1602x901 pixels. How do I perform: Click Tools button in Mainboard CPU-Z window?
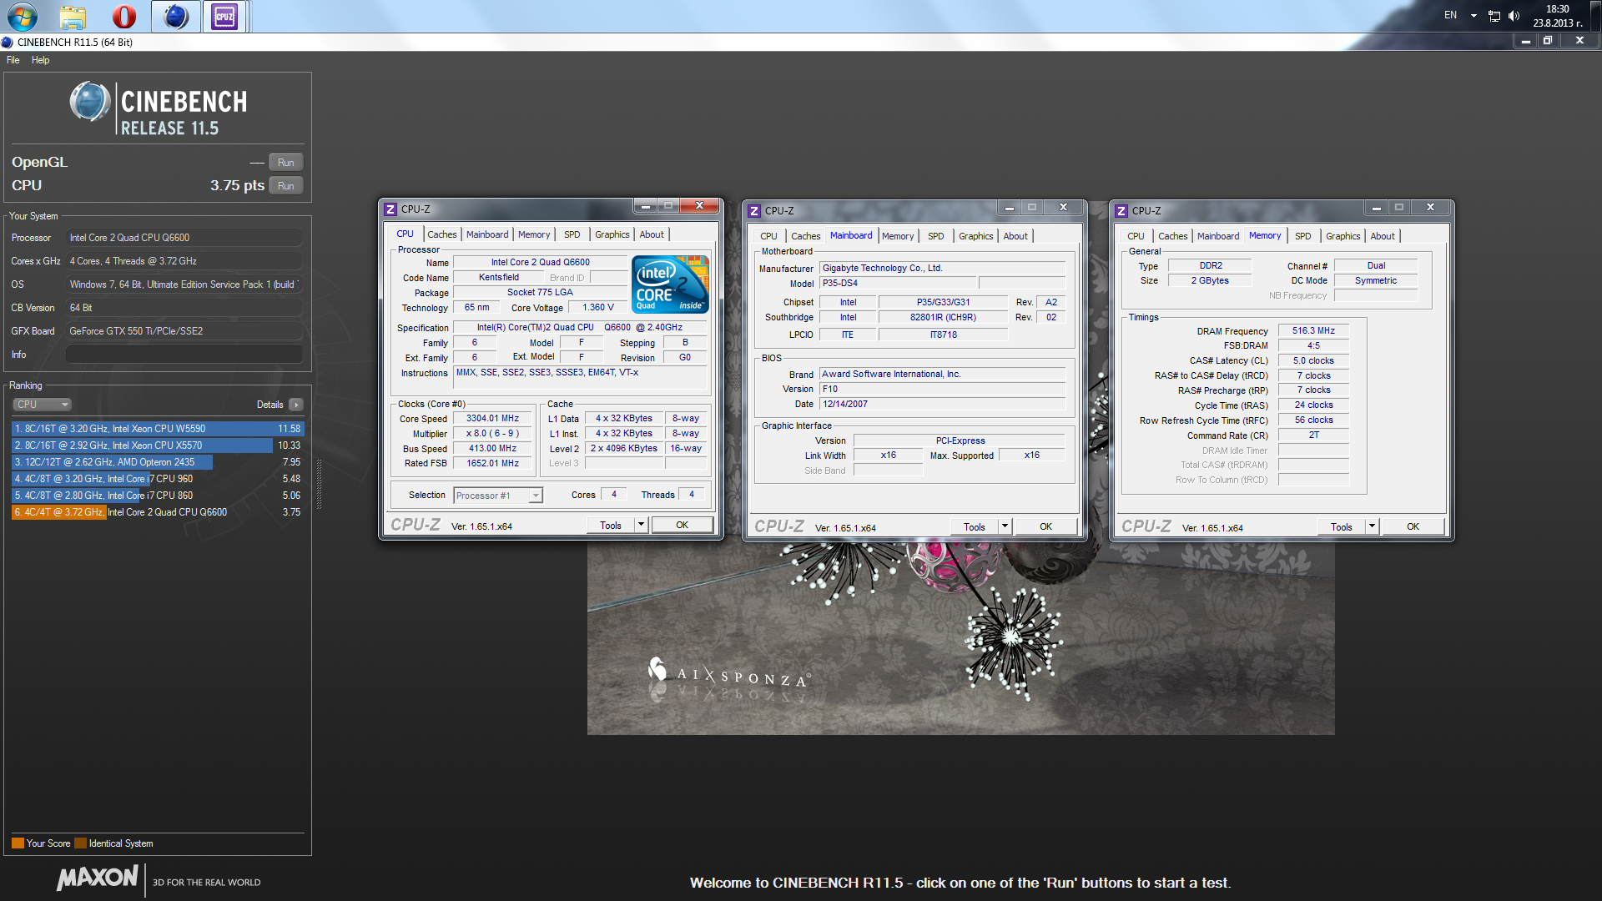975,527
